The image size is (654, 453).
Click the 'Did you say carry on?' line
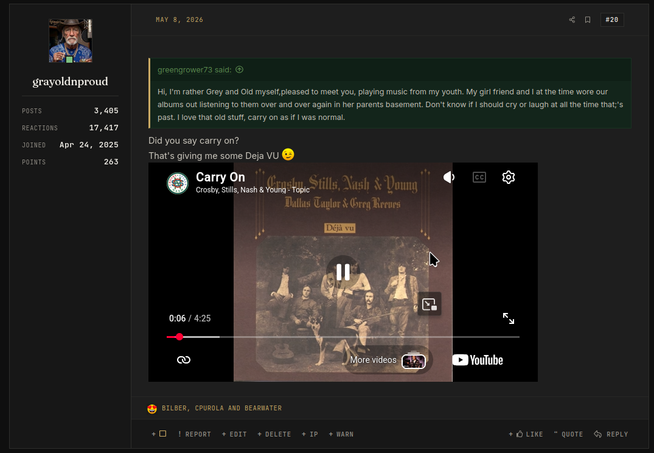point(193,141)
